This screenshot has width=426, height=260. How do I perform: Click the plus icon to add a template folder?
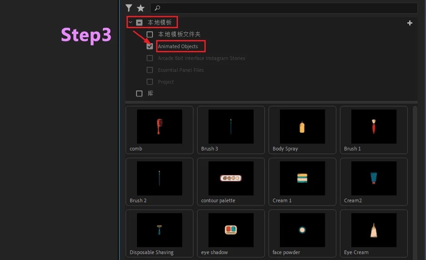tap(410, 23)
